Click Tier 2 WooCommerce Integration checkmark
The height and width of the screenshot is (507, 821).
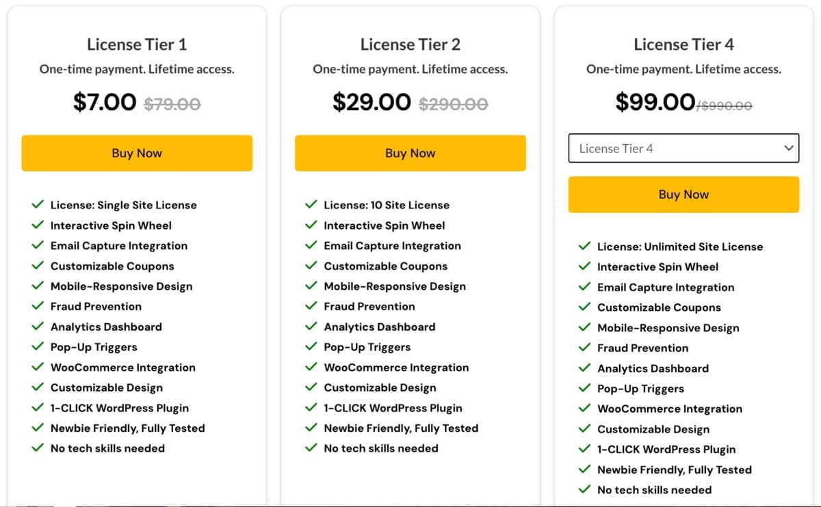311,367
